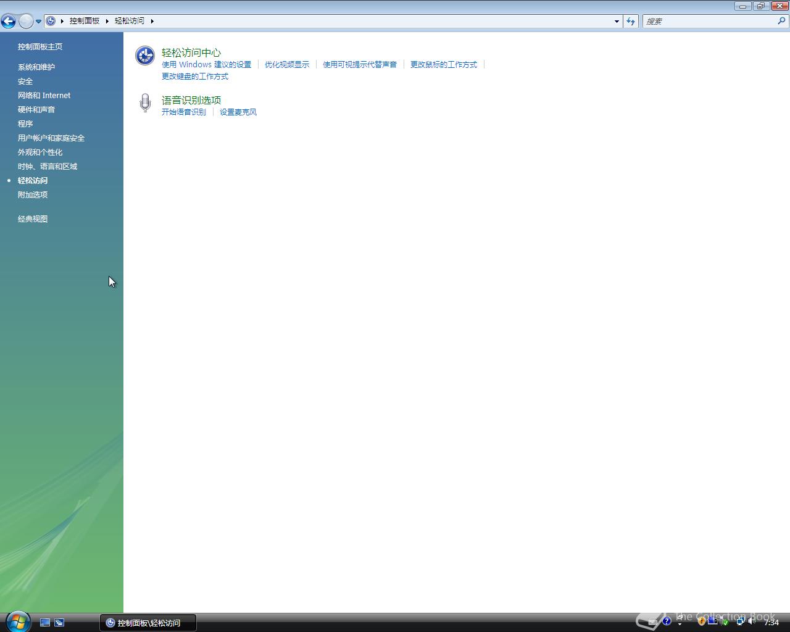Screen dimensions: 790x632
Task: Expand the root arrow before 控制面板
Action: pyautogui.click(x=62, y=21)
